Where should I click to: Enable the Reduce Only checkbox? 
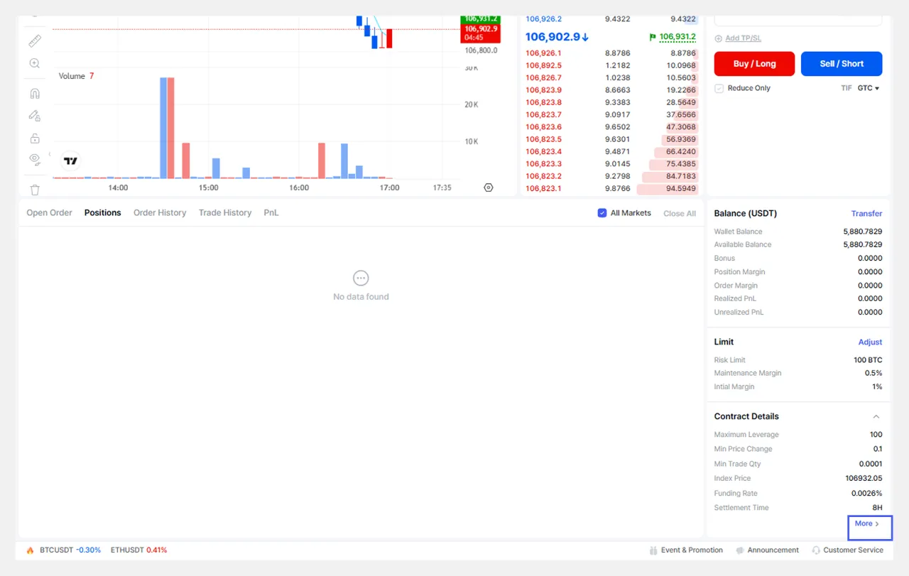coord(719,88)
